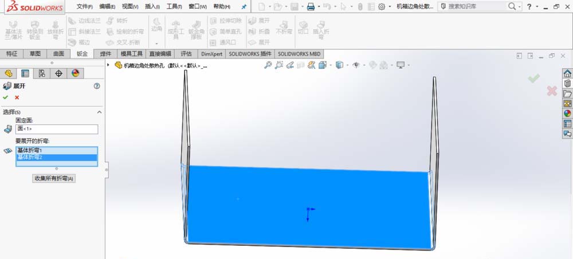Open the ConfigurationManager tab icon
Viewport: 573px width, 259px height.
(42, 73)
